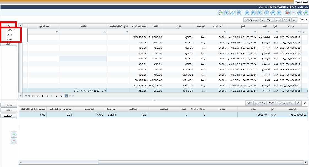Click the red cancel icon in toolbar
The image size is (309, 167).
pos(287,13)
